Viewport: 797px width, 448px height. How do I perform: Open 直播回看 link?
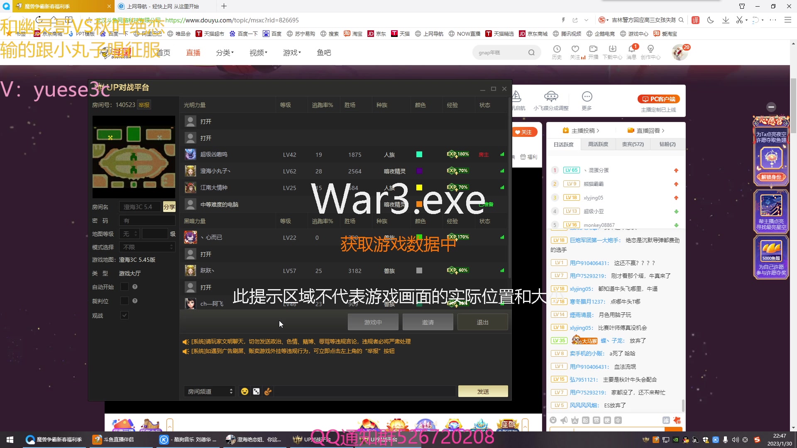pos(646,131)
